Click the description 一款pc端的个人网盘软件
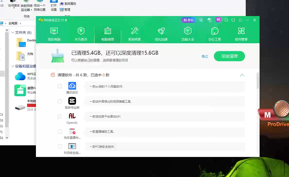Viewport: 289px width, 177px height. [106, 86]
